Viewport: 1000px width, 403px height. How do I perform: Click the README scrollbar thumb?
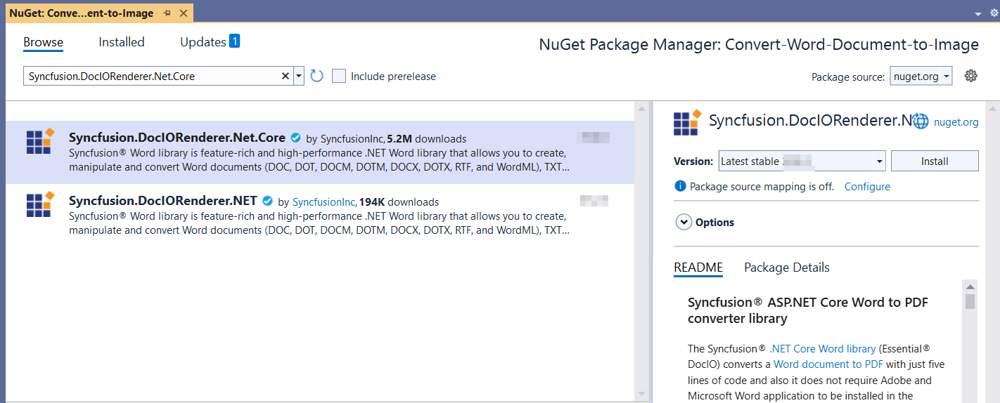(x=970, y=301)
